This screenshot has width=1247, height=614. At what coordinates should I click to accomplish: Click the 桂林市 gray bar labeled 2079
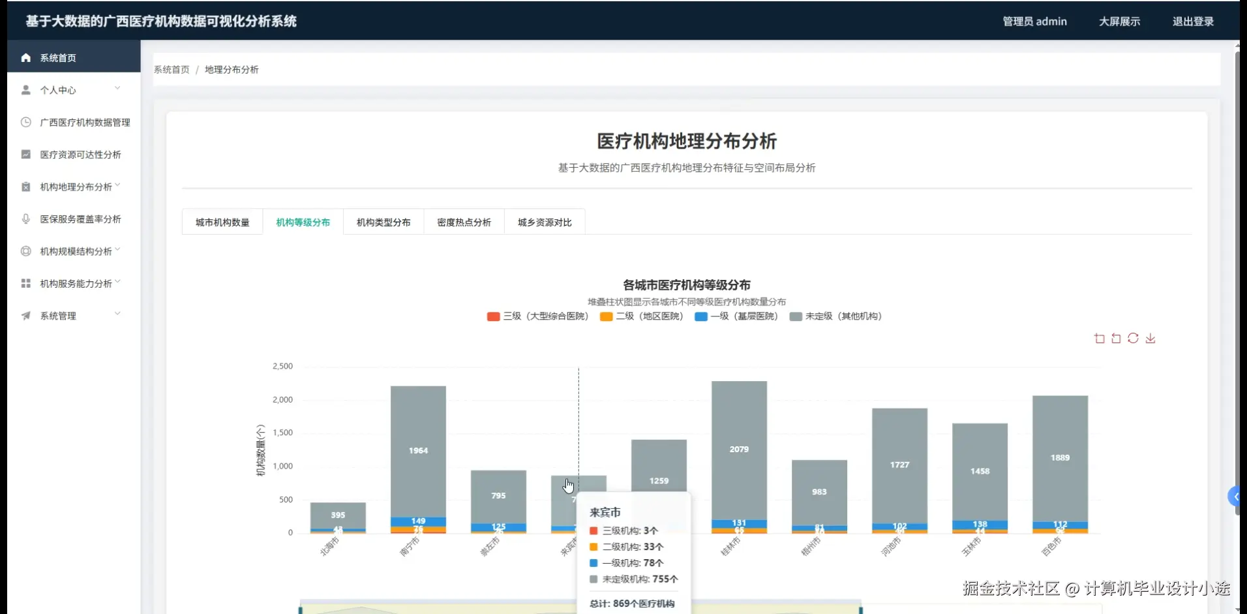[739, 450]
